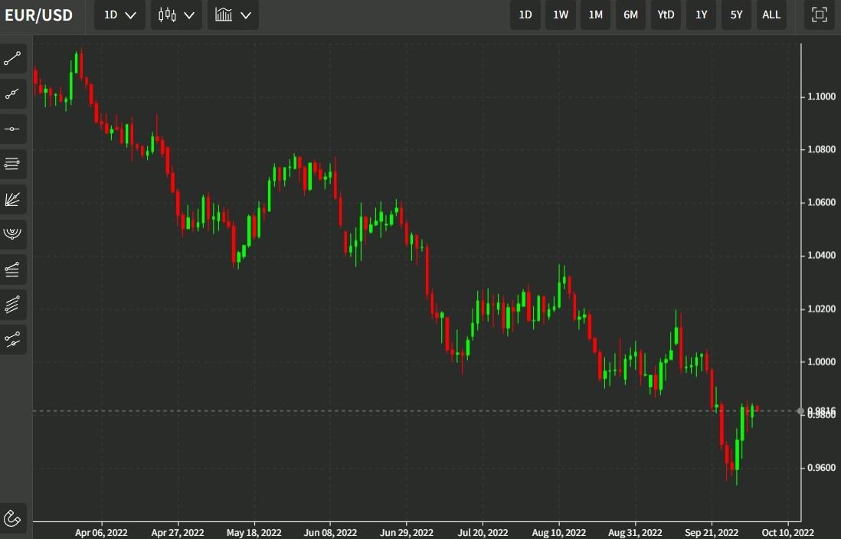Open the 1D interval dropdown
This screenshot has width=841, height=539.
coord(120,15)
